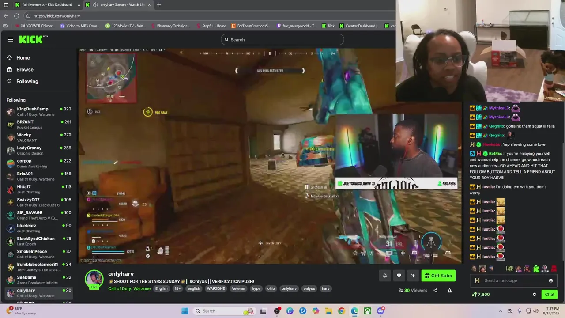
Task: Click the sparkle icon next to Gift Subs
Action: 413,276
